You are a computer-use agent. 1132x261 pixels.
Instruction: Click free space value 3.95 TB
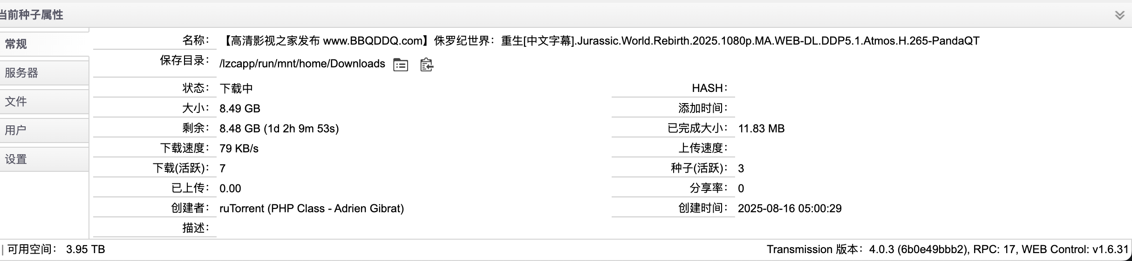tap(86, 249)
